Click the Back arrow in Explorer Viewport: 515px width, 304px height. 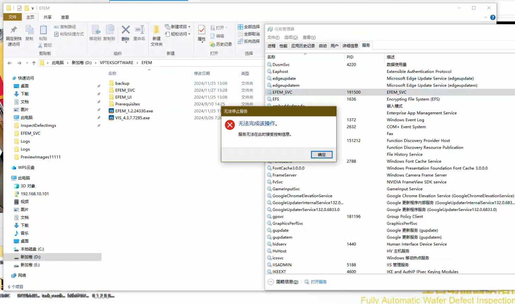pos(9,63)
